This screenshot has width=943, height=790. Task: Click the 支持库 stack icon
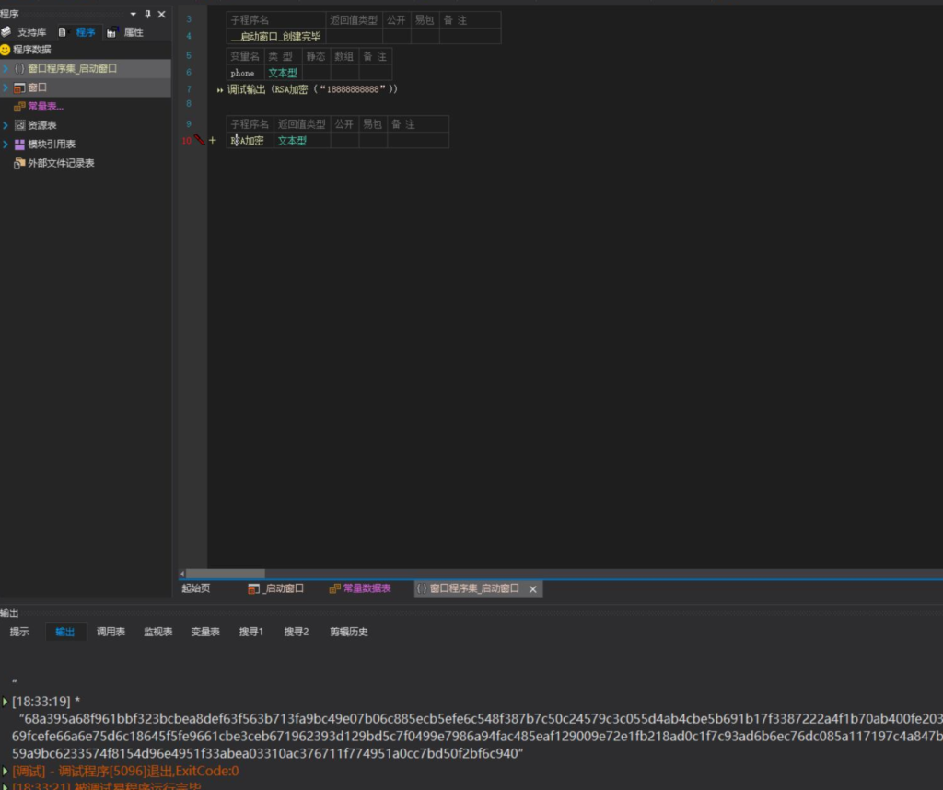pyautogui.click(x=6, y=32)
